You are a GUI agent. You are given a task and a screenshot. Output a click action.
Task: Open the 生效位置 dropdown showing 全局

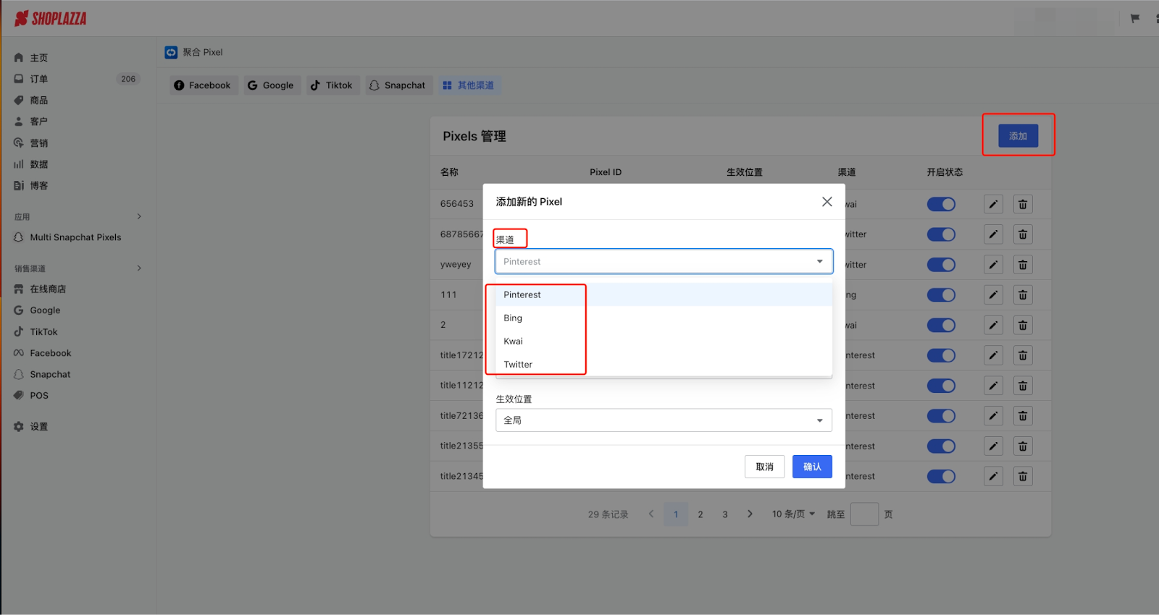(x=664, y=420)
